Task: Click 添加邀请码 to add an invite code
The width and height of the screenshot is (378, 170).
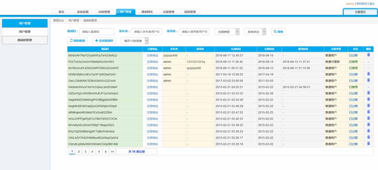Action: 104,41
